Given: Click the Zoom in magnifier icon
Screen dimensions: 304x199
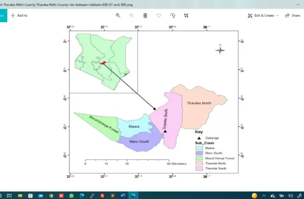Looking at the screenshot, I should pyautogui.click(x=118, y=16).
